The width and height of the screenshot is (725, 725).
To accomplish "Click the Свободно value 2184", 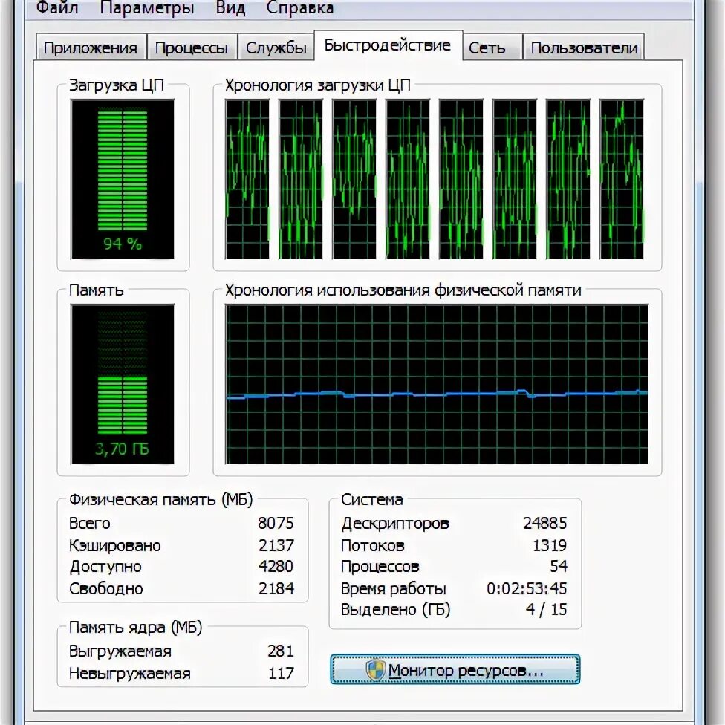I will pos(276,588).
